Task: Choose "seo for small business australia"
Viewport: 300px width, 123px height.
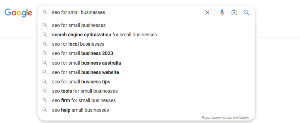Action: pos(86,63)
